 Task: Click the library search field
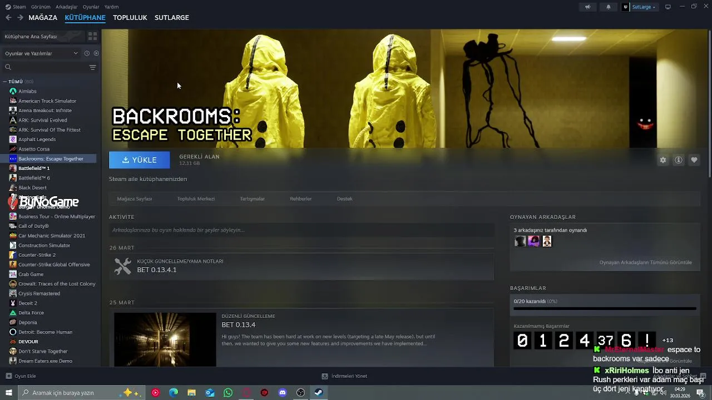click(x=44, y=67)
